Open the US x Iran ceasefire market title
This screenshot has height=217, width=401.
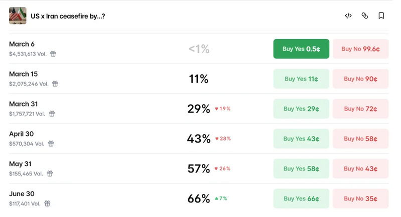[68, 16]
